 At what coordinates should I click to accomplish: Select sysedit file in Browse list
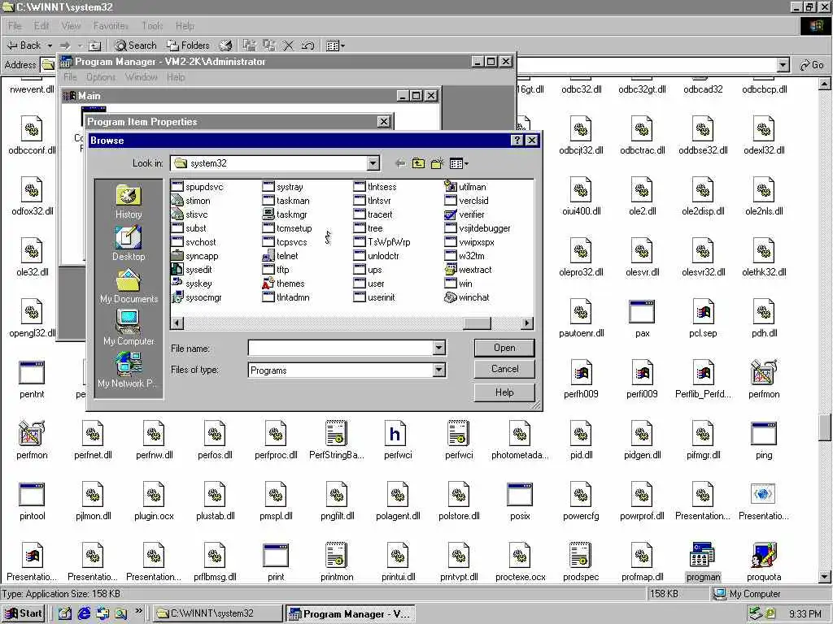(x=192, y=270)
